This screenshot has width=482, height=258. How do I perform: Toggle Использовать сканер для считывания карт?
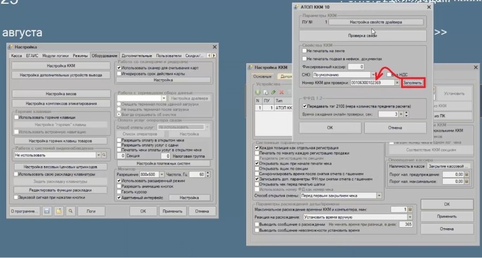[x=119, y=68]
